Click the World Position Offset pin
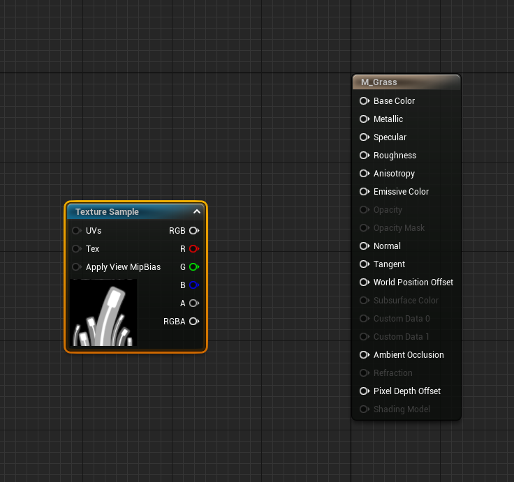This screenshot has width=514, height=482. [x=364, y=283]
